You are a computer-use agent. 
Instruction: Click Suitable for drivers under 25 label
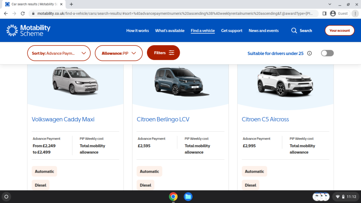[275, 53]
